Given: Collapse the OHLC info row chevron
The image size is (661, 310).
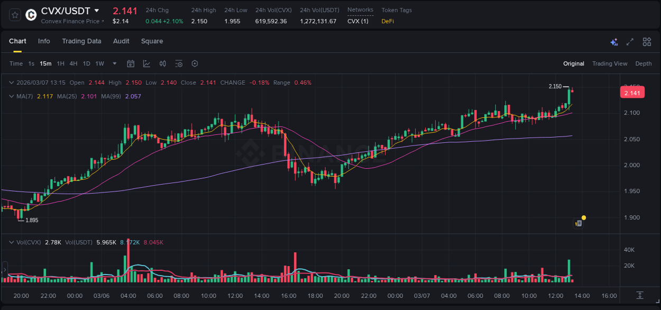Looking at the screenshot, I should click(x=11, y=83).
